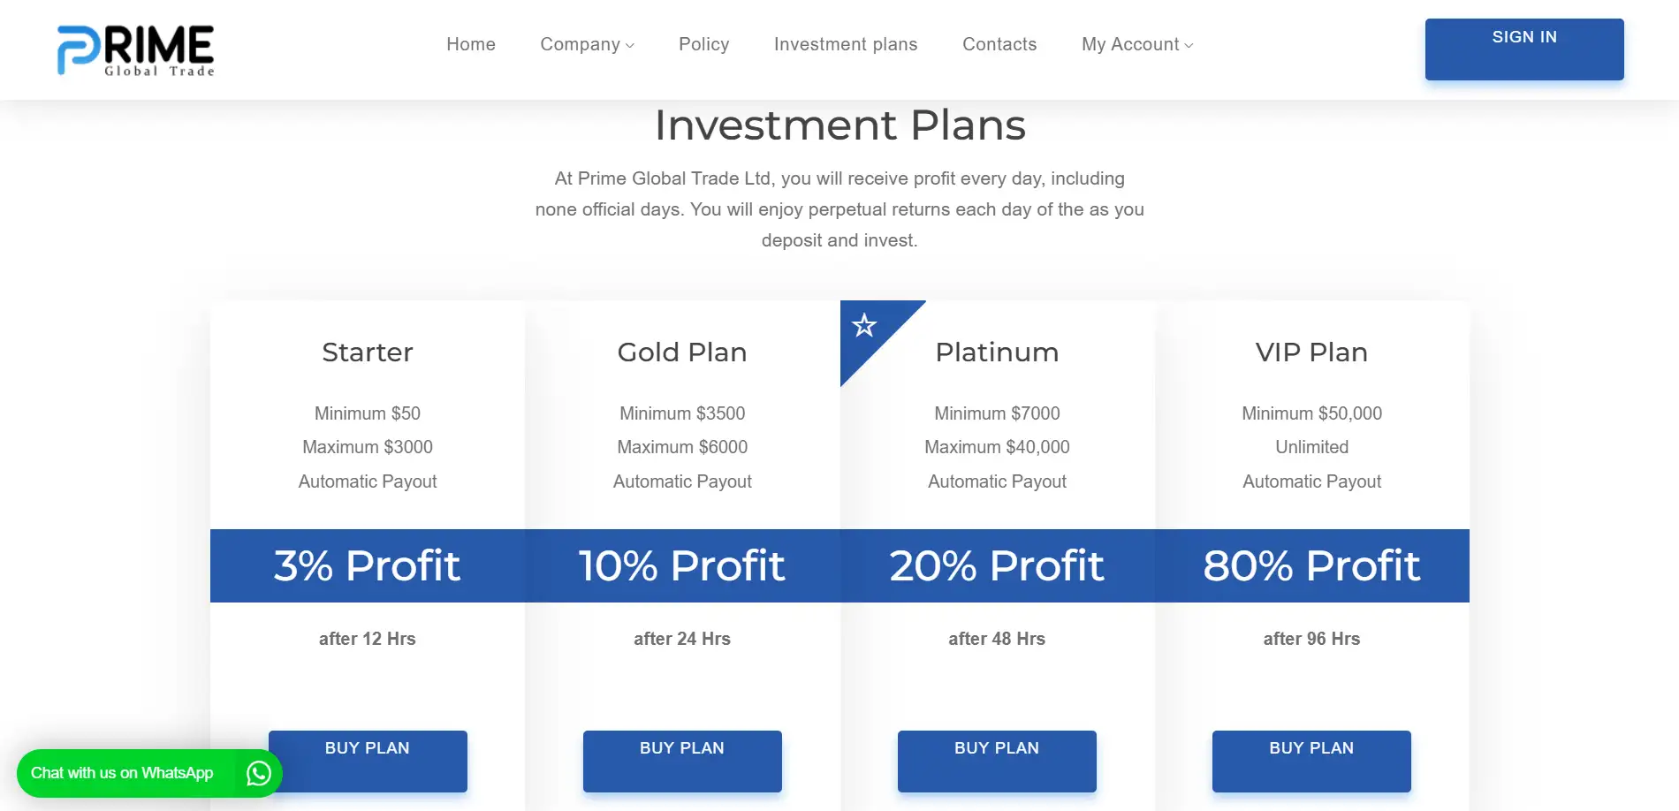Buy the Platinum plan
Viewport: 1679px width, 811px height.
tap(997, 761)
